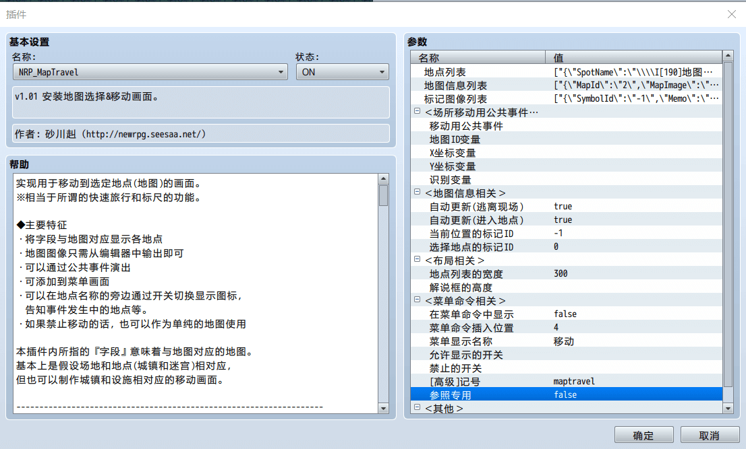Select the highlighted 参照专用 parameter row
Image resolution: width=746 pixels, height=449 pixels.
[x=566, y=395]
